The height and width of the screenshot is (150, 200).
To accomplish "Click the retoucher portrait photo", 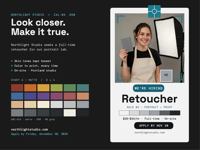I will pos(149,48).
